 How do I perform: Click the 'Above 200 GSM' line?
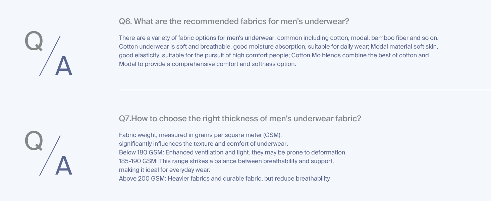click(x=224, y=179)
